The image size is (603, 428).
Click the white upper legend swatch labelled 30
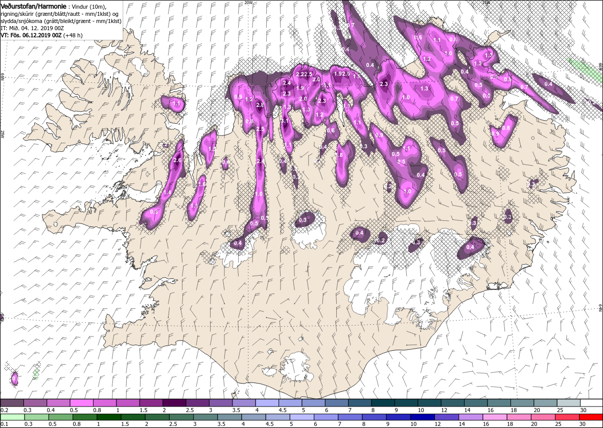coord(591,402)
